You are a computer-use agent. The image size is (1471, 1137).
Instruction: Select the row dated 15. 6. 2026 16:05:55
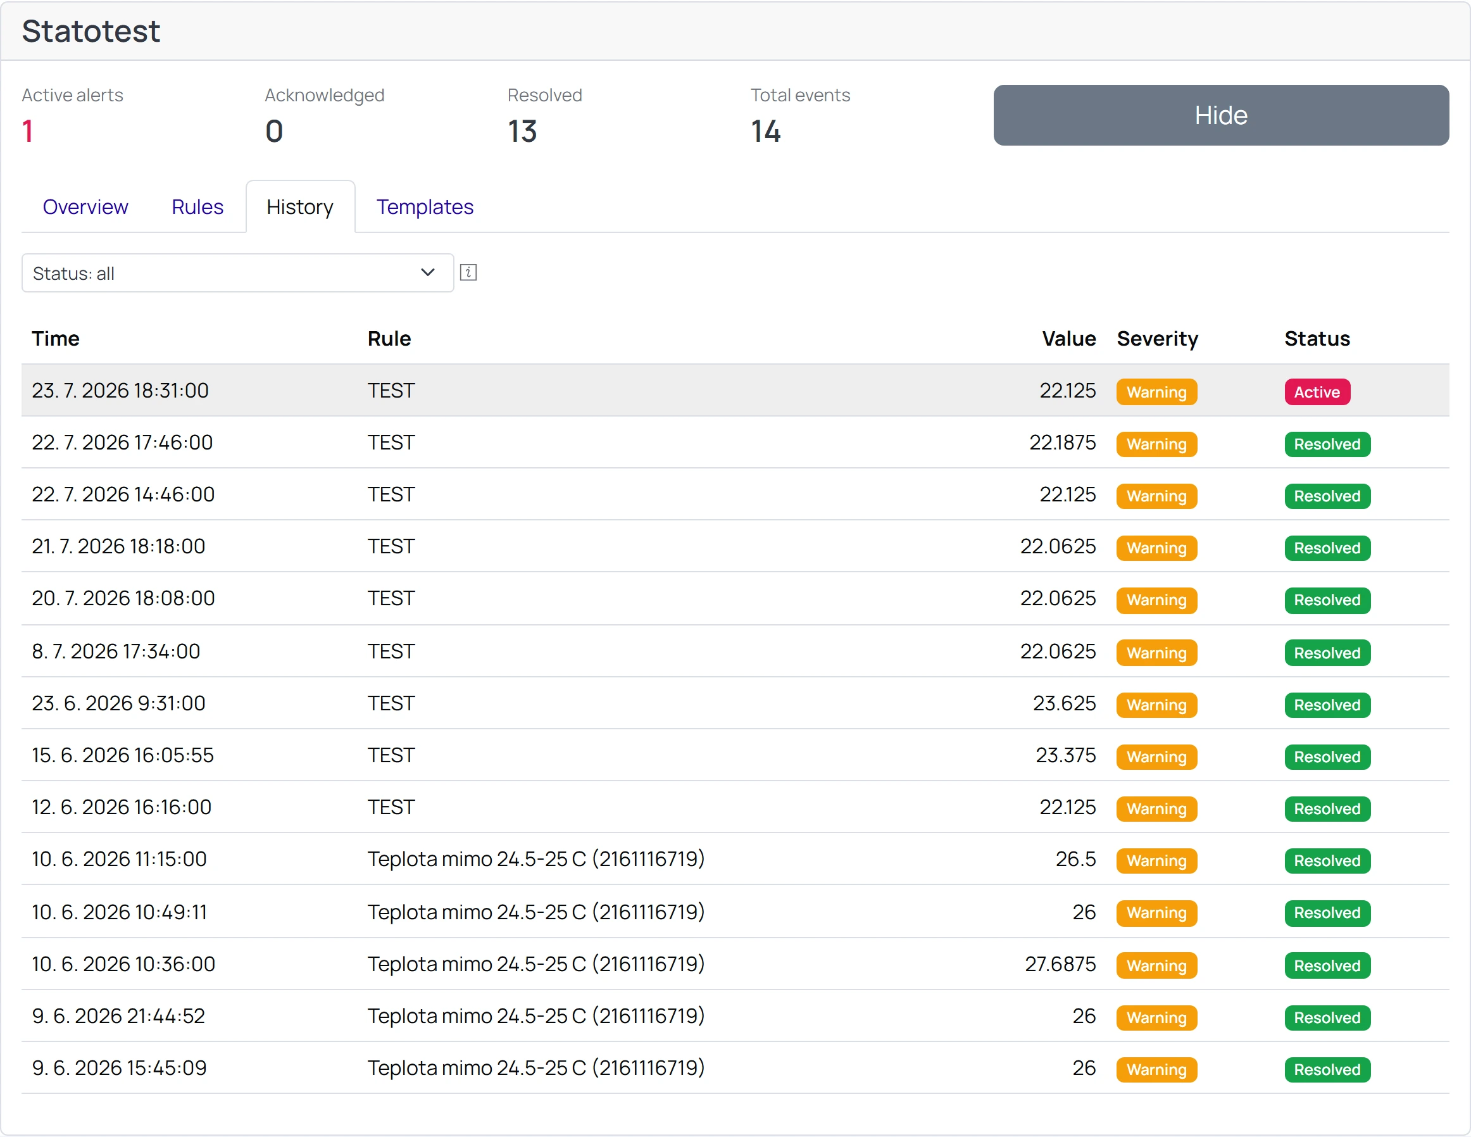pyautogui.click(x=735, y=755)
